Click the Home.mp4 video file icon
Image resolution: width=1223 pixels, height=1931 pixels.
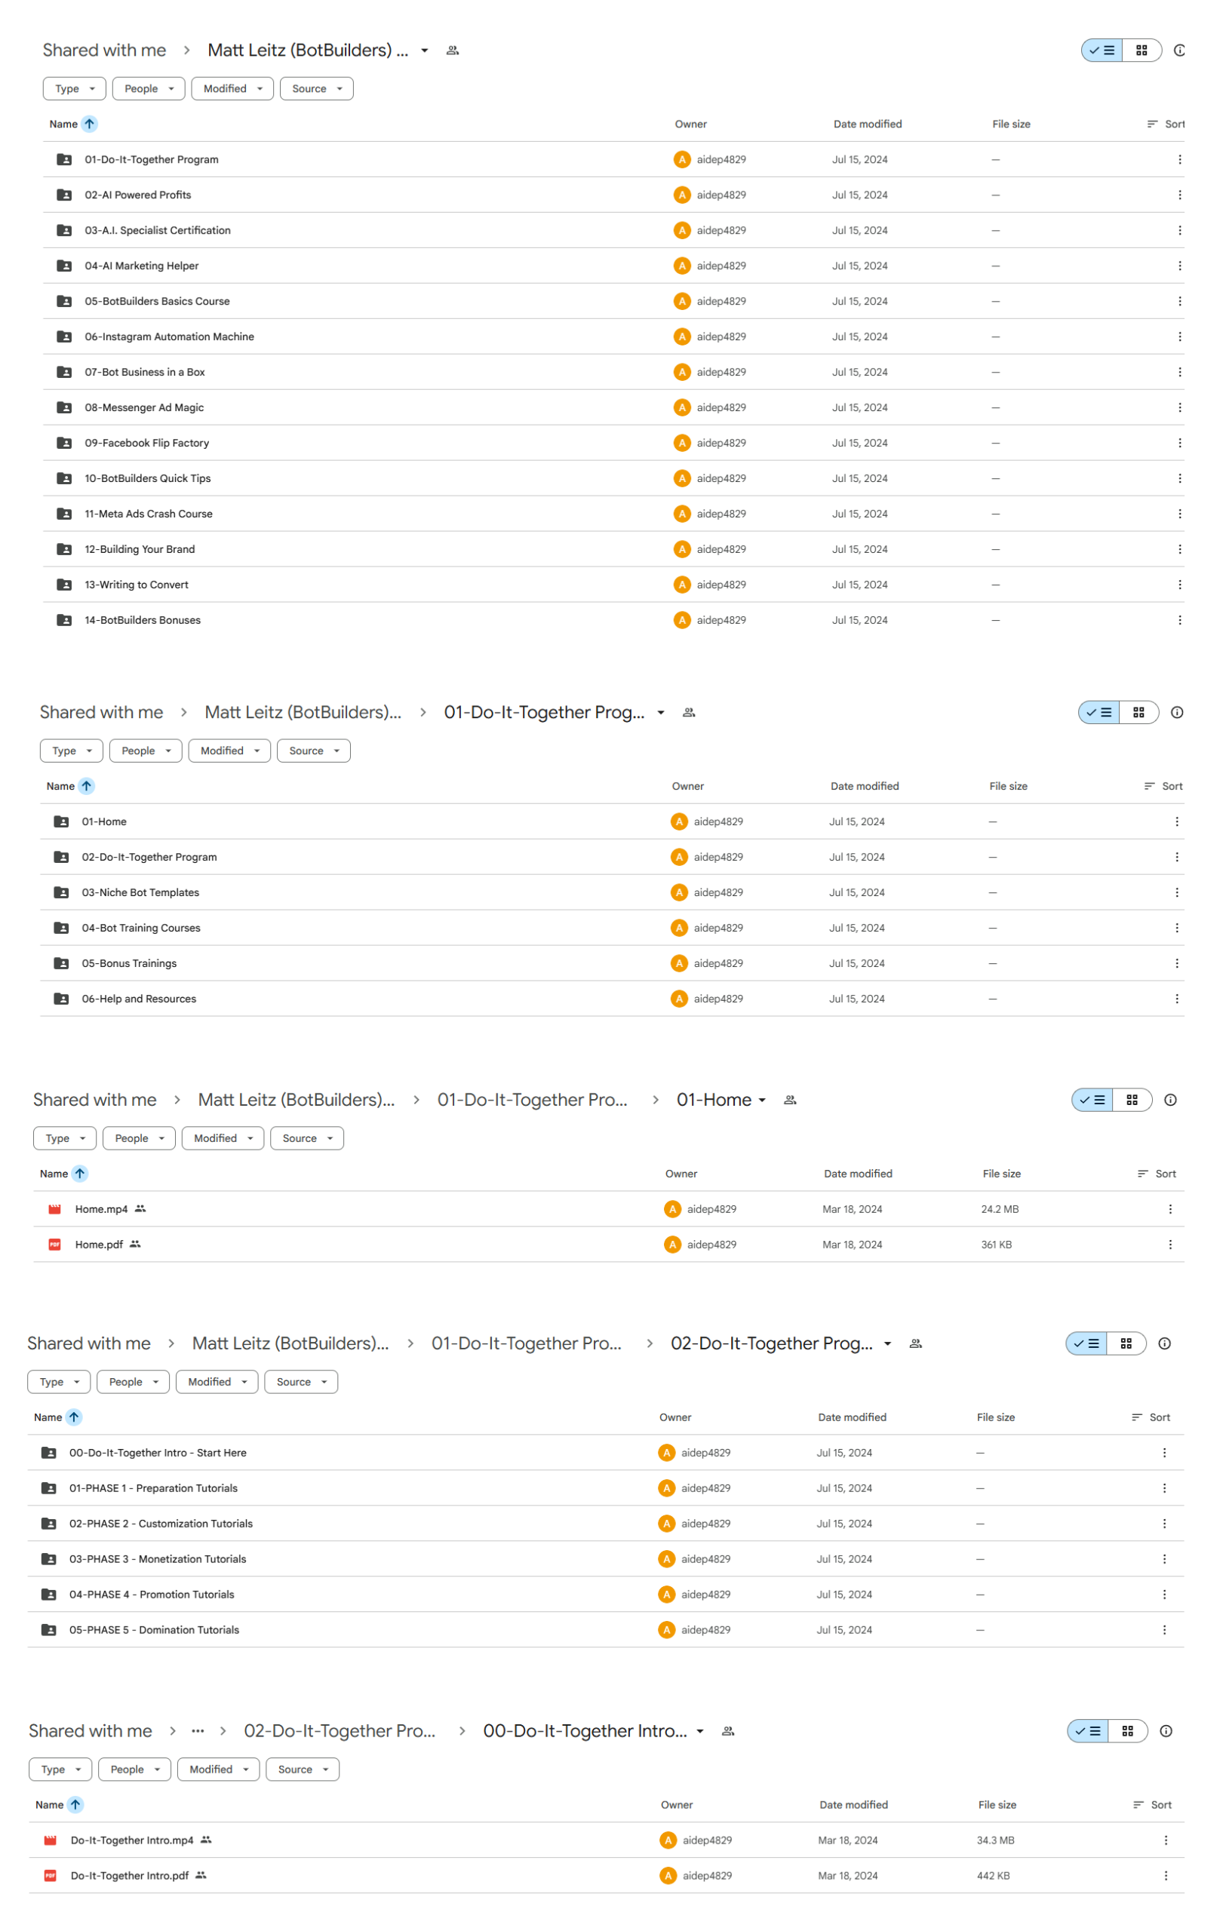coord(54,1208)
